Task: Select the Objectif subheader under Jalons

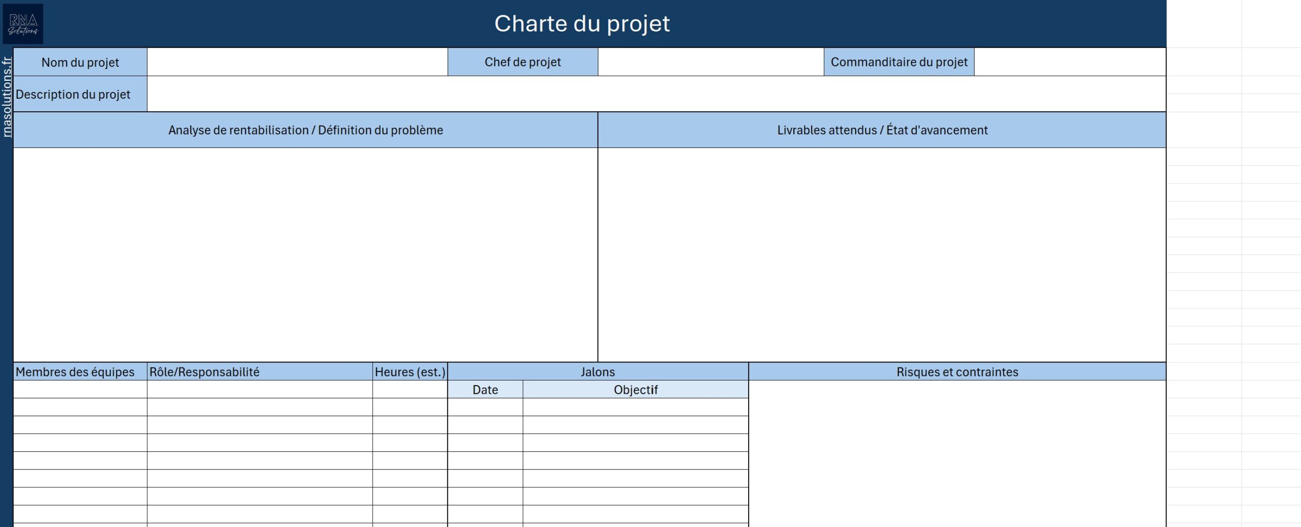Action: (635, 390)
